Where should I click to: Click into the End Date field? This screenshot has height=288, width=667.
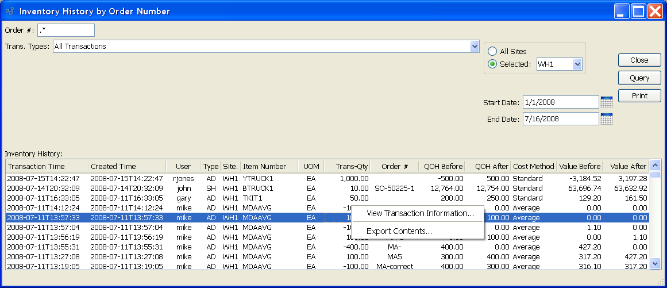(x=561, y=119)
